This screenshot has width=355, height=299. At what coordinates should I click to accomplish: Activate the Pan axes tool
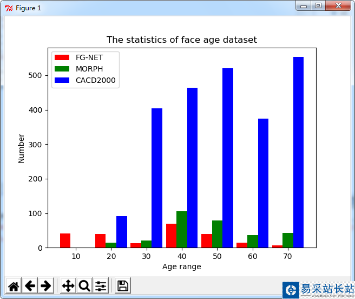pyautogui.click(x=68, y=285)
